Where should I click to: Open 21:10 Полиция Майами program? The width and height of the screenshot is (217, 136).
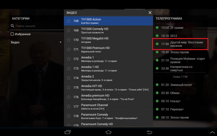tap(180, 60)
